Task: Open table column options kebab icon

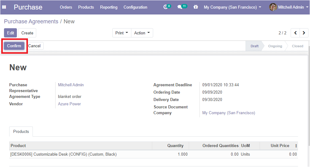Action: pyautogui.click(x=296, y=146)
